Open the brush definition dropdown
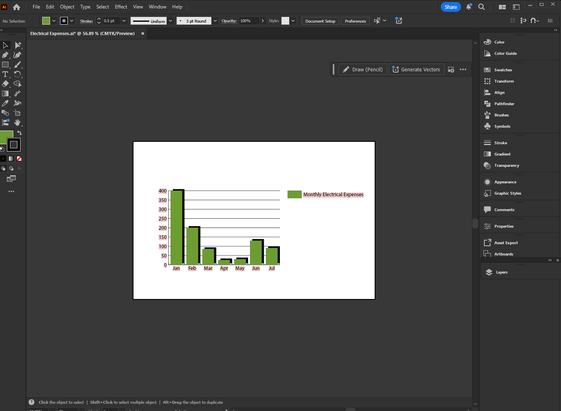 pyautogui.click(x=215, y=21)
